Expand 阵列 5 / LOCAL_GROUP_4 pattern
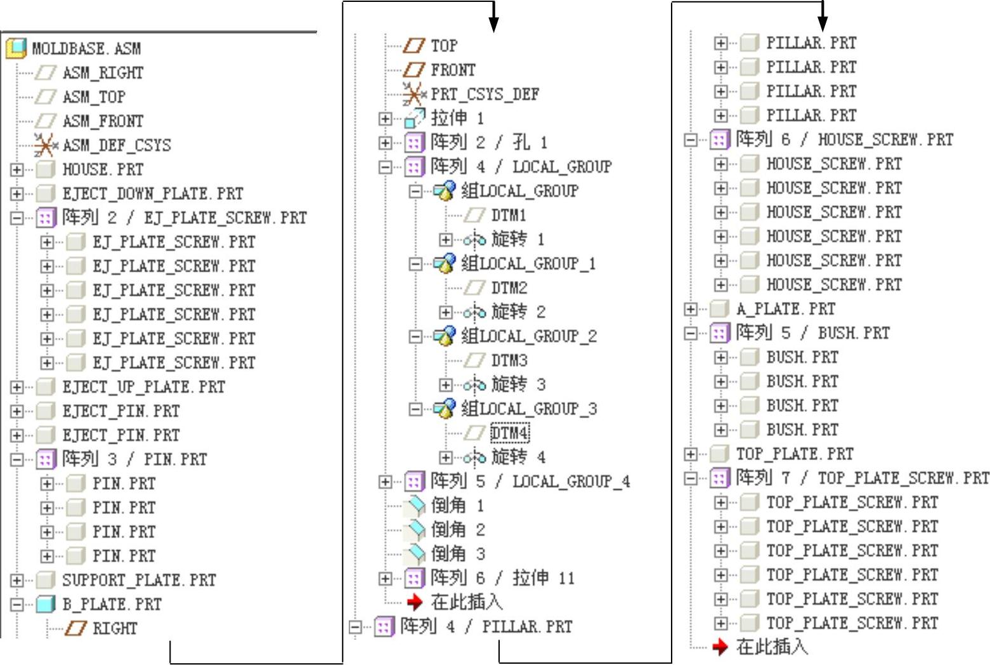 click(x=385, y=482)
